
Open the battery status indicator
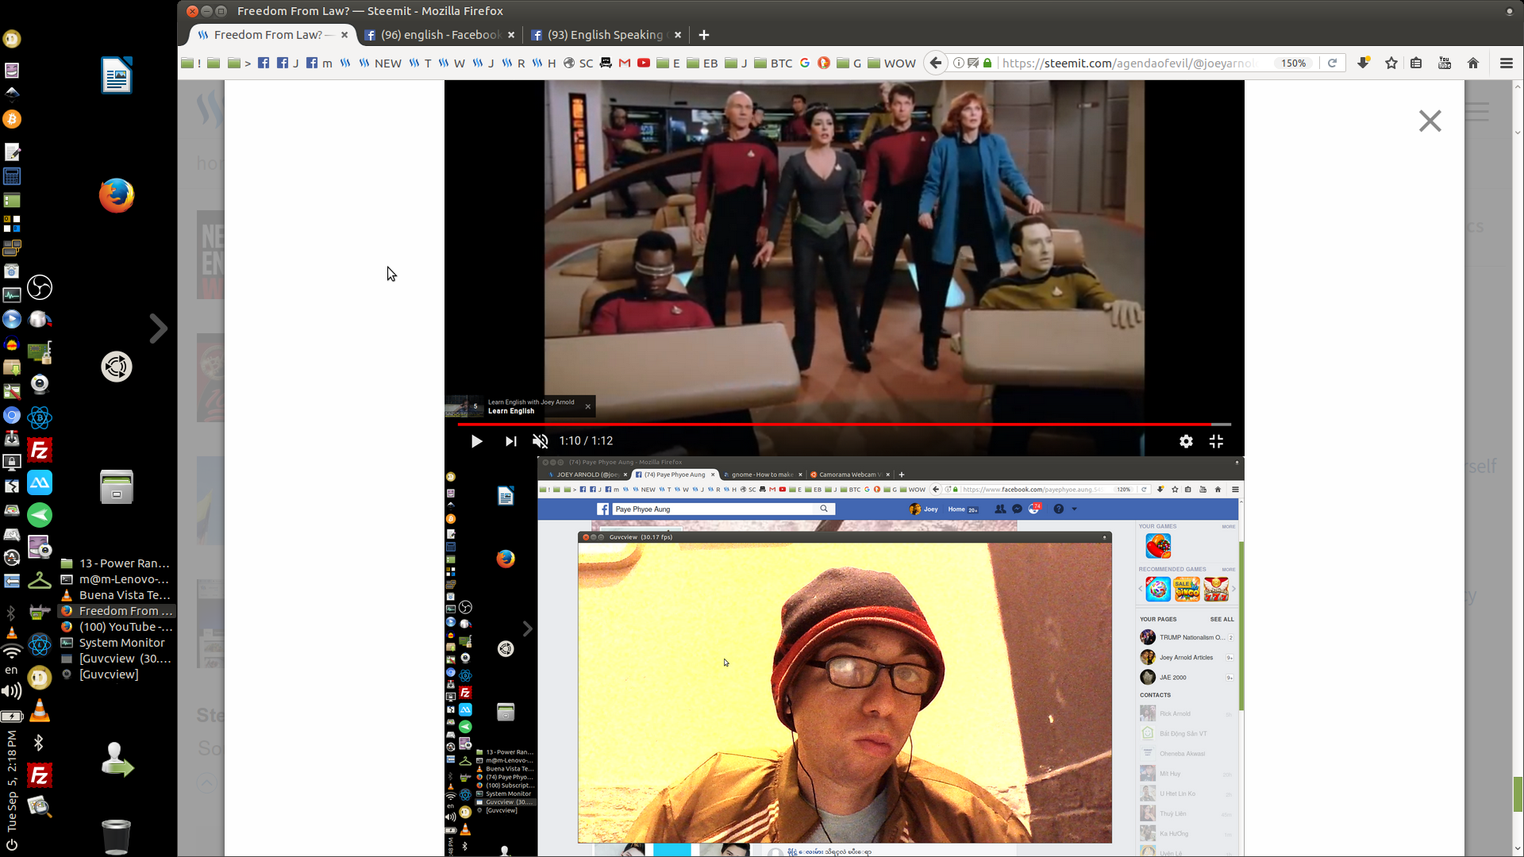click(12, 717)
